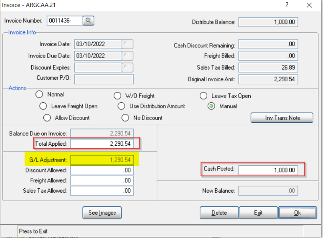Open the invoice number lookup magnifier
Image resolution: width=323 pixels, height=238 pixels.
pyautogui.click(x=88, y=21)
